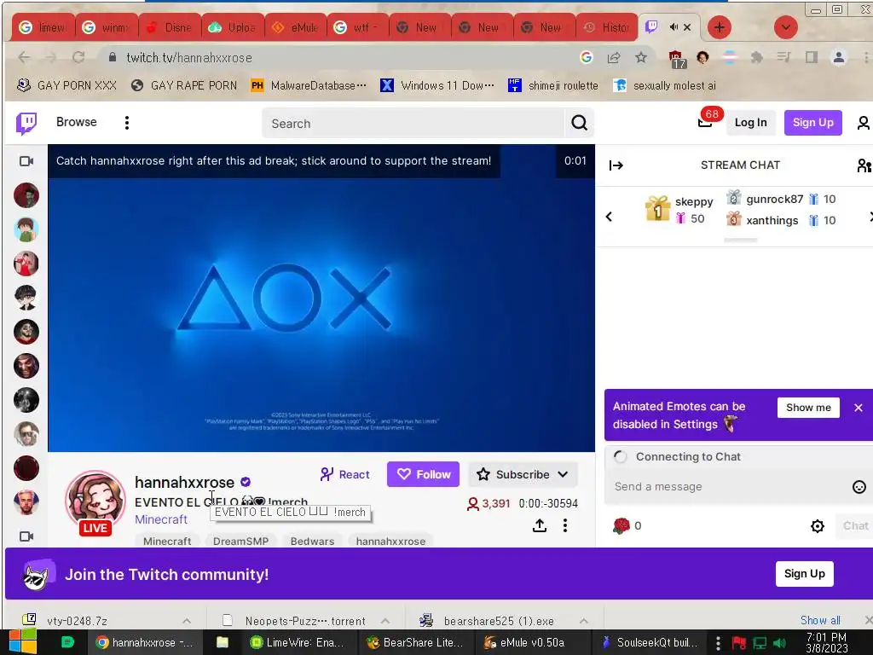
Task: Click the DreamSMP tag
Action: [240, 541]
